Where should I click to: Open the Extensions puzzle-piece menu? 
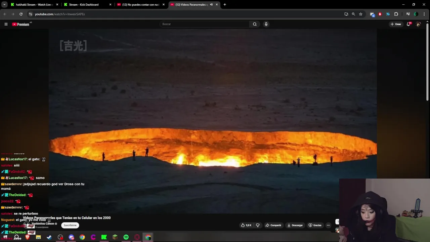point(396,14)
